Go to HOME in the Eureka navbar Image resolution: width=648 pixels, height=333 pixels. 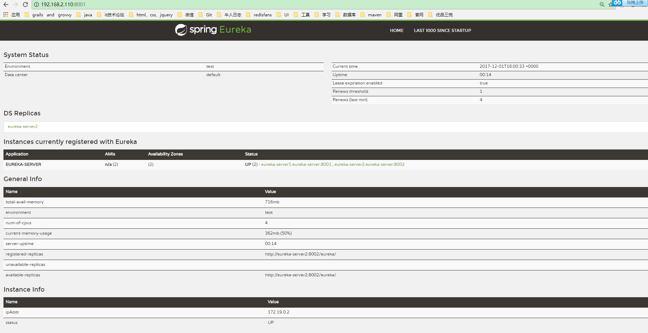(x=397, y=31)
